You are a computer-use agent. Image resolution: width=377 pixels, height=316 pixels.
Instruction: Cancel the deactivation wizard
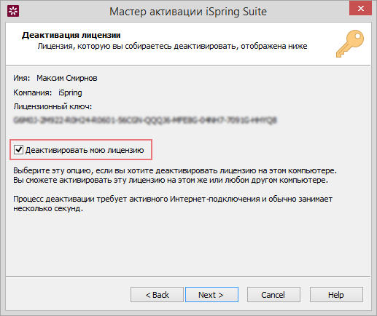(x=273, y=295)
